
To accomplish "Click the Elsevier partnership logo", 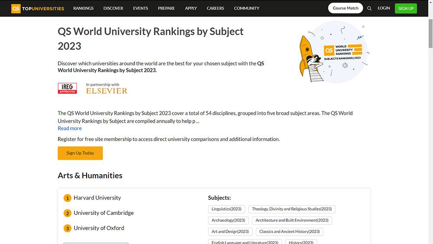I will coord(107,88).
